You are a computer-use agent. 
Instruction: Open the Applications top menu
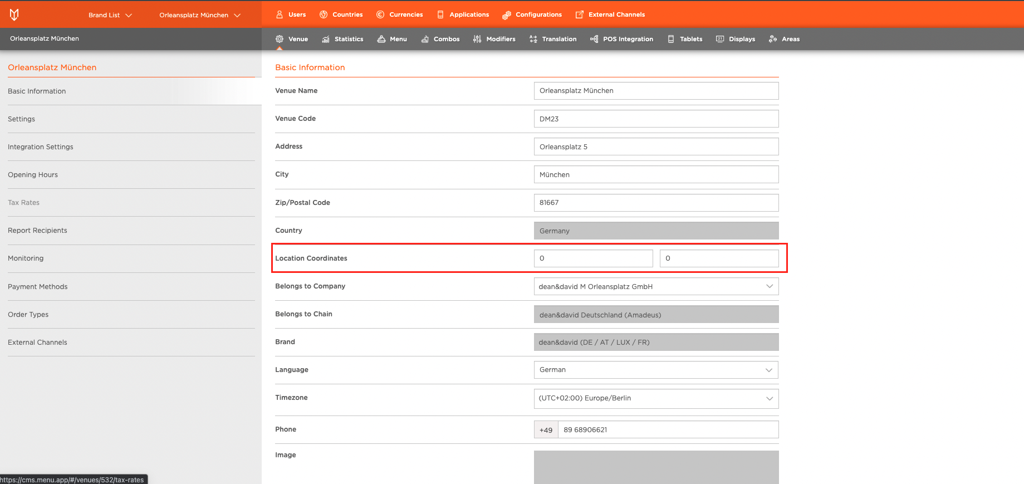click(x=463, y=14)
